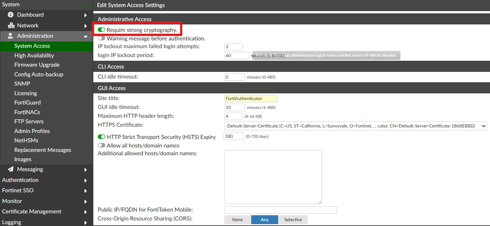Click the Maximum HTTP header length field
Viewport: 490px width, 226px height.
pos(233,116)
